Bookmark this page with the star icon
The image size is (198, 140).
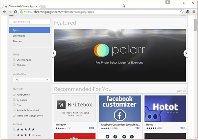tap(182, 12)
